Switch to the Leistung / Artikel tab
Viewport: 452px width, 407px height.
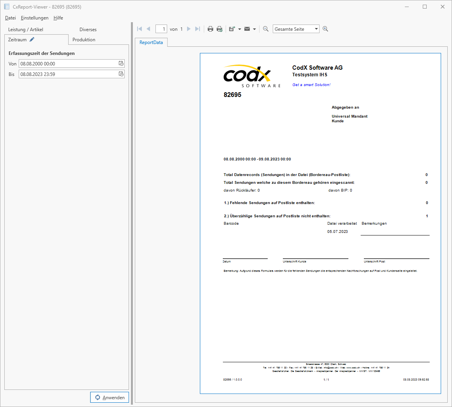pyautogui.click(x=26, y=29)
